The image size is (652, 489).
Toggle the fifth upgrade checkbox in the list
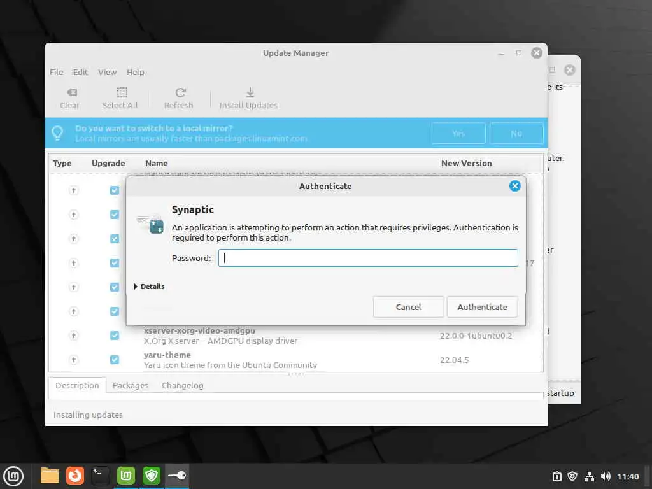click(x=115, y=287)
